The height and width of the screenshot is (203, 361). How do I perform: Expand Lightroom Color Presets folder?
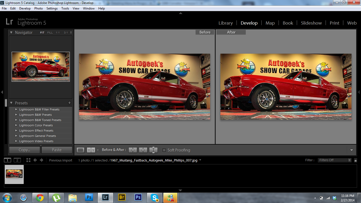(16, 125)
